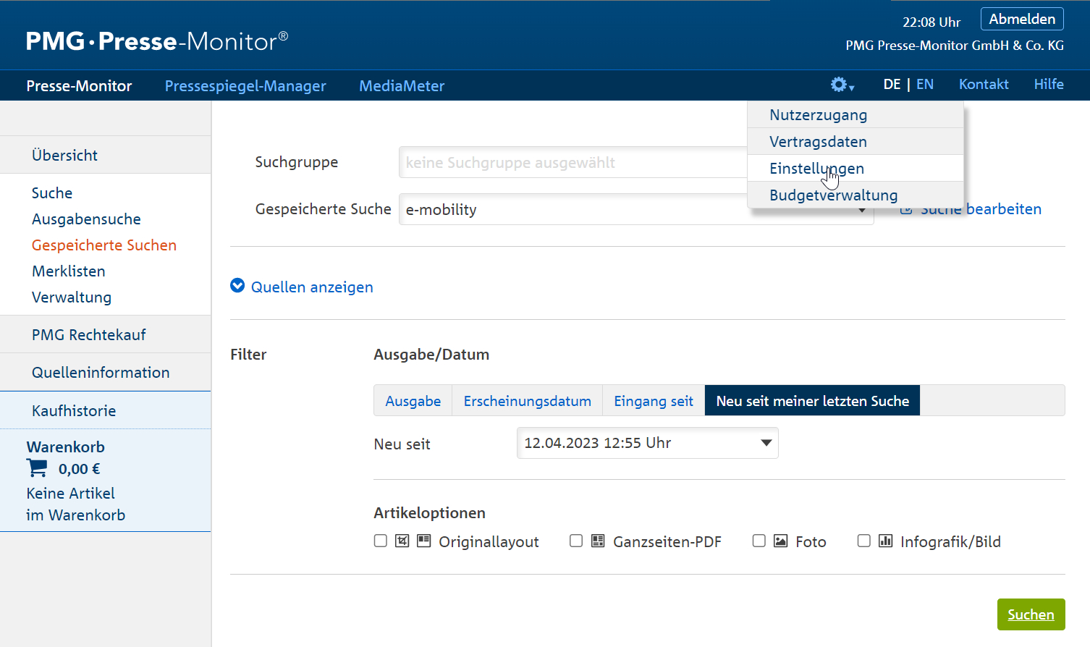This screenshot has width=1090, height=647.
Task: Switch to the Eingang seit tab
Action: click(x=654, y=400)
